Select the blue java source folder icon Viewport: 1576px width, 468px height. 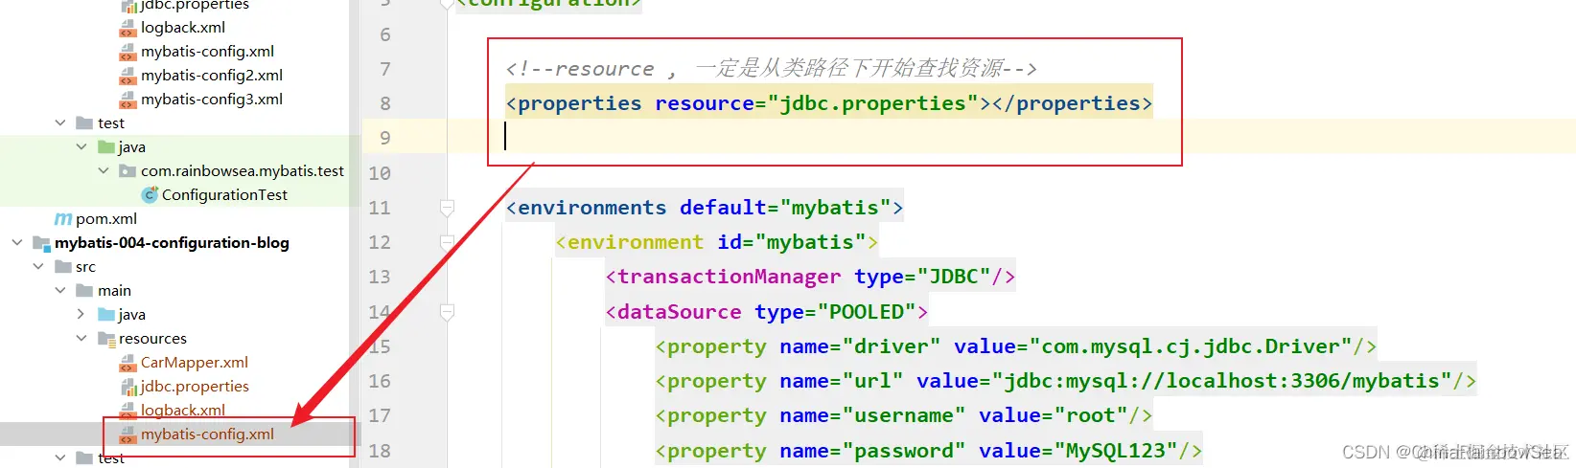(x=106, y=315)
